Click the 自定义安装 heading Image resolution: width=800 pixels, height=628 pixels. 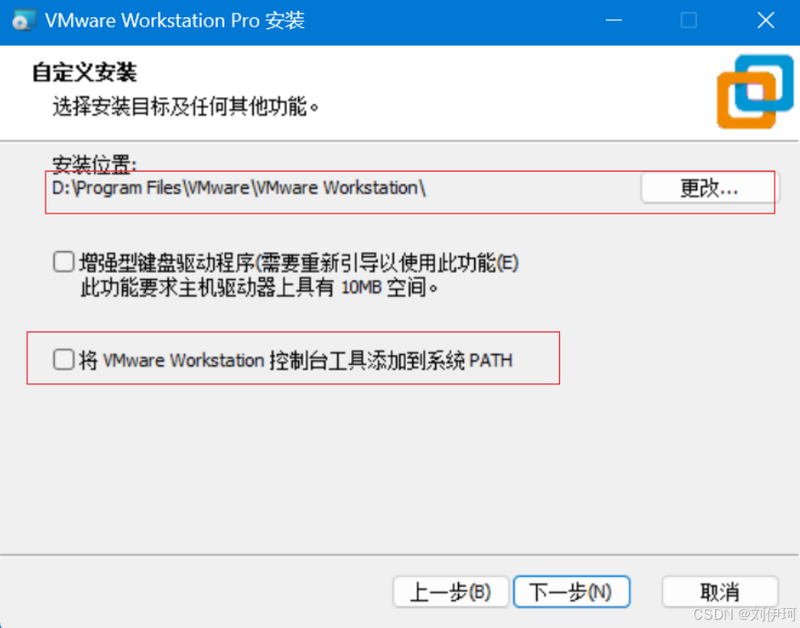click(84, 72)
